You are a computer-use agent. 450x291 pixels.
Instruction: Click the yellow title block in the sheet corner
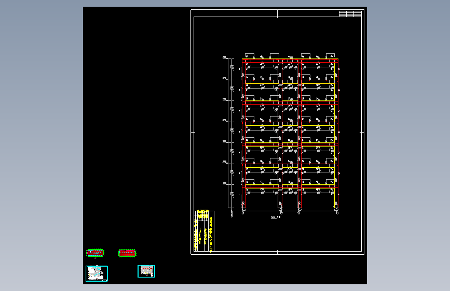click(x=204, y=231)
